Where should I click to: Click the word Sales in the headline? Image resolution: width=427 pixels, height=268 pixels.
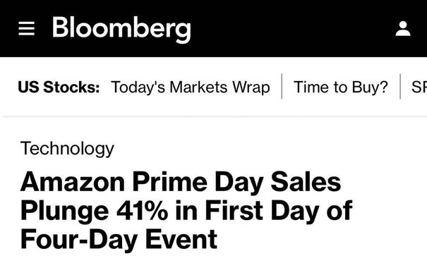click(x=306, y=182)
